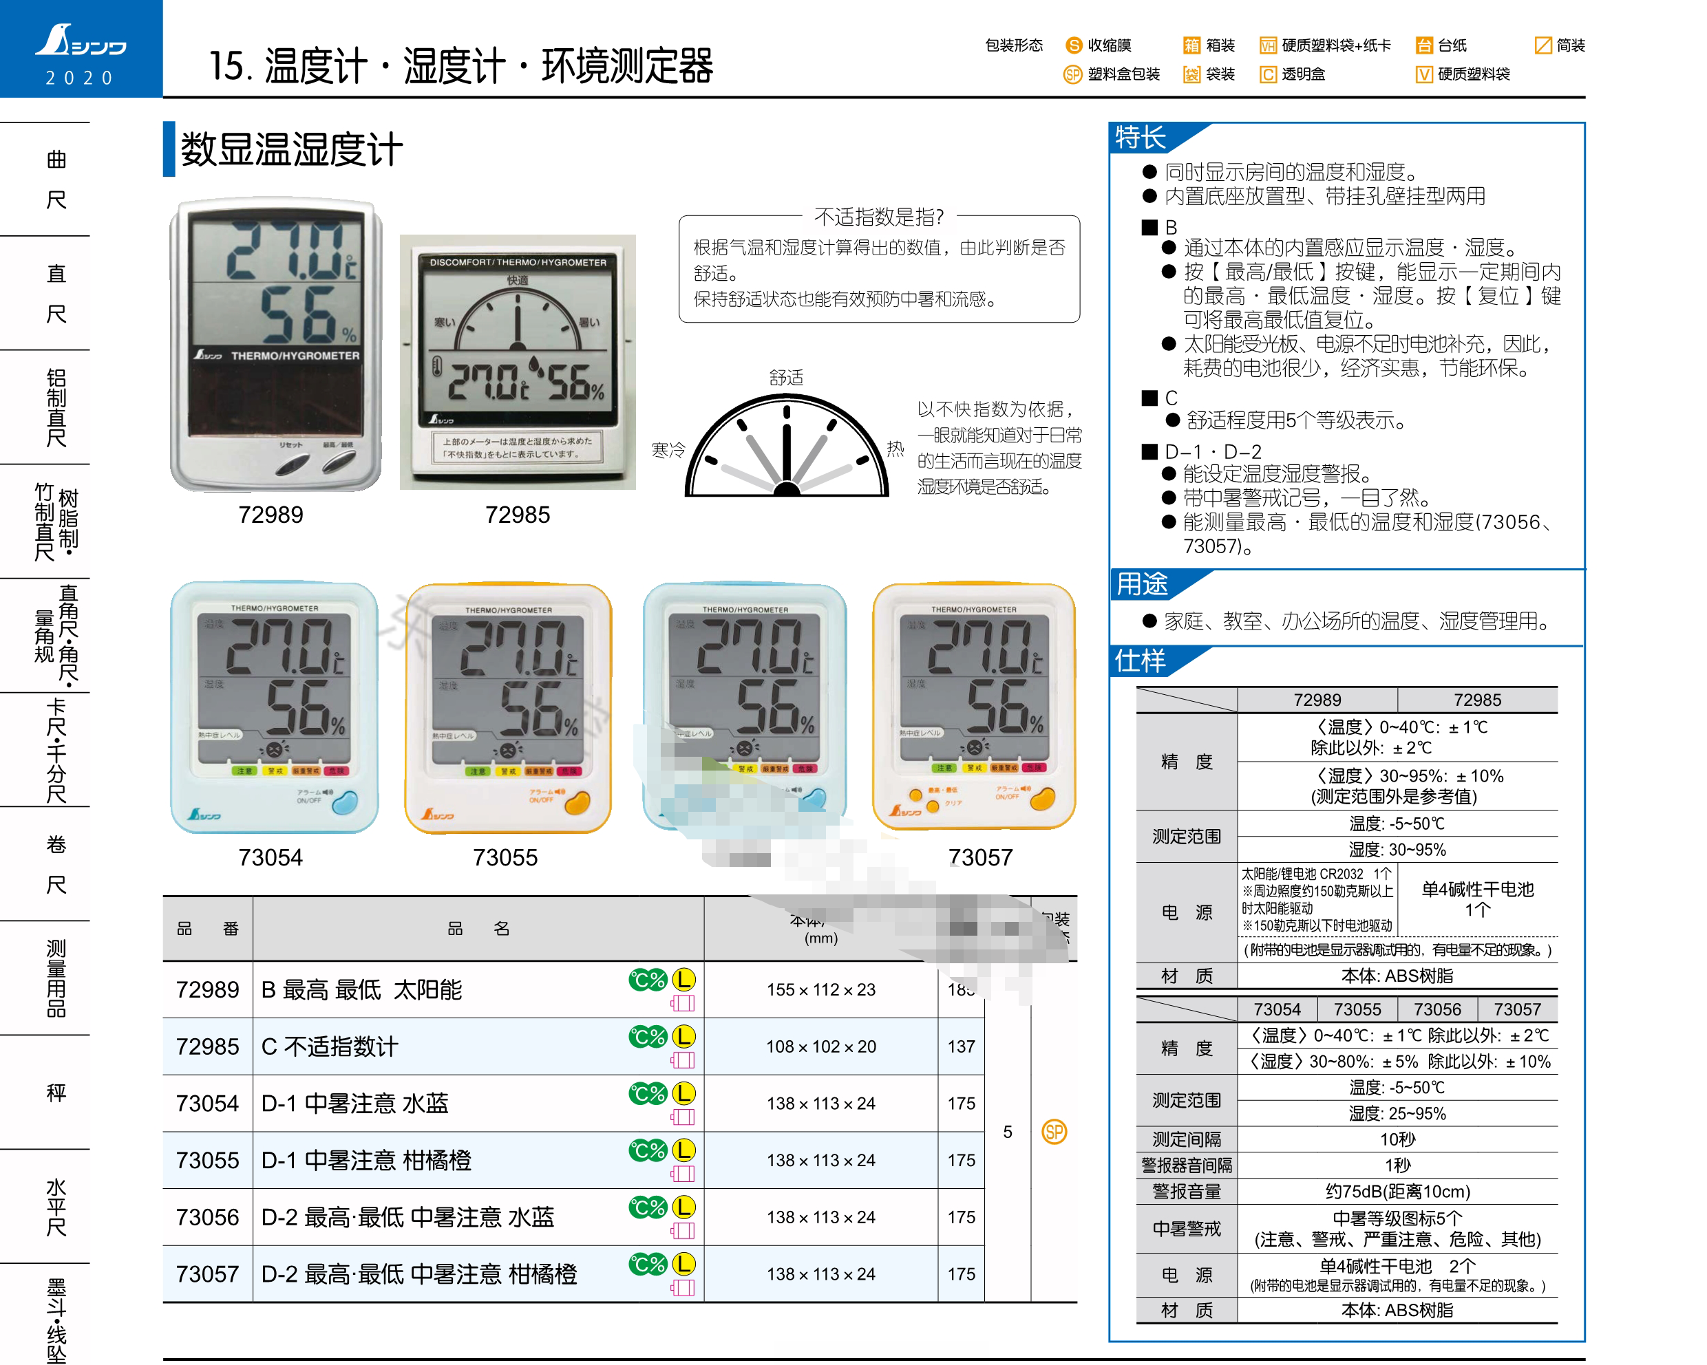Click page title 15. 温度计·湿度计·环境测定器
This screenshot has width=1707, height=1365.
click(460, 65)
